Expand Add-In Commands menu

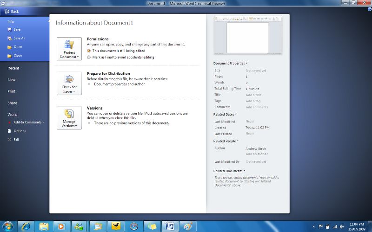coord(28,122)
